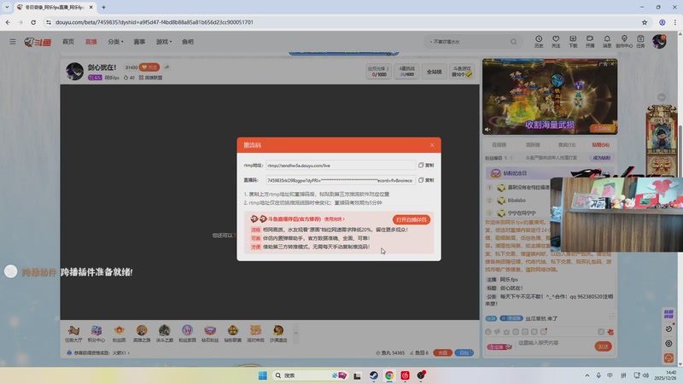Open 粉丝团 gift bar icon

tap(119, 334)
